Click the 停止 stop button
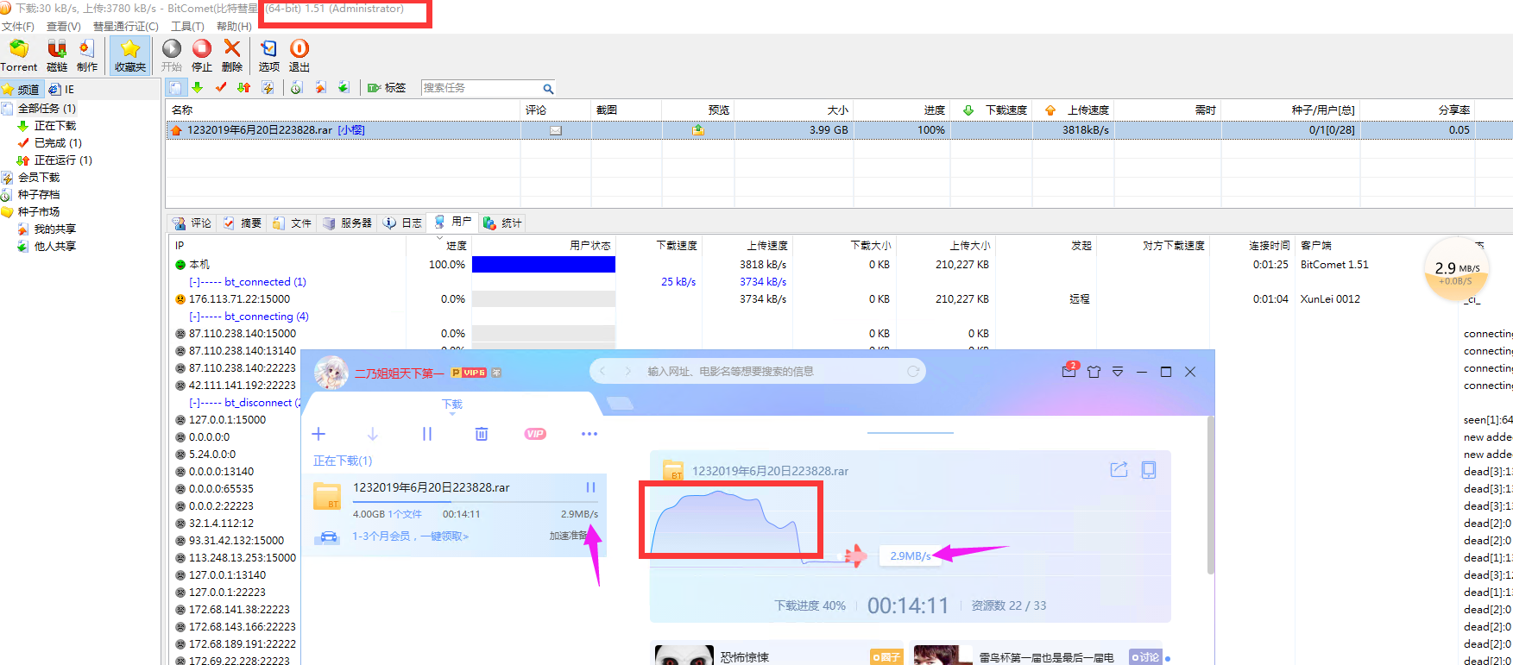The height and width of the screenshot is (665, 1513). coord(202,55)
